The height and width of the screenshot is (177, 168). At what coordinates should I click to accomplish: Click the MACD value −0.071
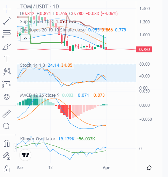click(x=82, y=95)
